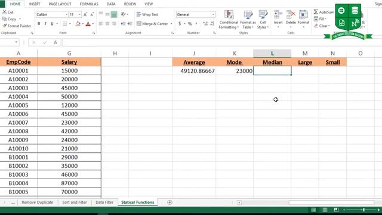Open the General number format dropdown

click(x=213, y=14)
